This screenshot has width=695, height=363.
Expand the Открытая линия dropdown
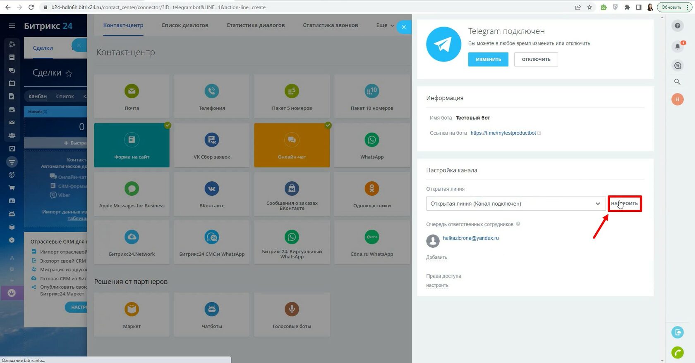click(x=516, y=204)
